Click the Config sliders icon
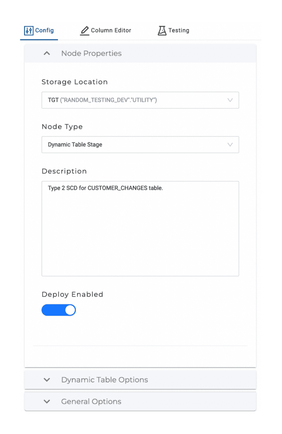 click(x=28, y=31)
